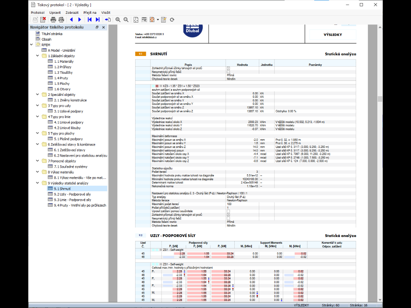Go to the next page with the blue arrow
Viewport: 411px width, 308px height.
click(x=80, y=20)
